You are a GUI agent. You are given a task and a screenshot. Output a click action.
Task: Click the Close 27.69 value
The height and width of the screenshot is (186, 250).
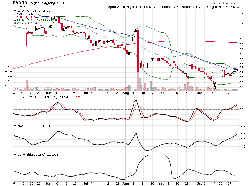click(x=171, y=7)
